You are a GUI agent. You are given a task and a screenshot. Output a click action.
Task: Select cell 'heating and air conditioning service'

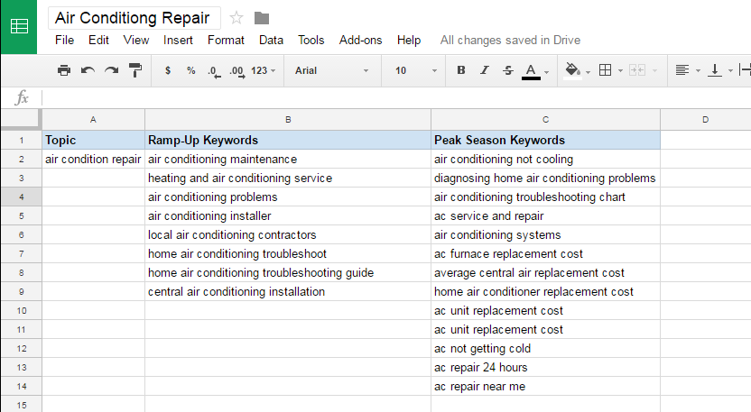[x=288, y=178]
